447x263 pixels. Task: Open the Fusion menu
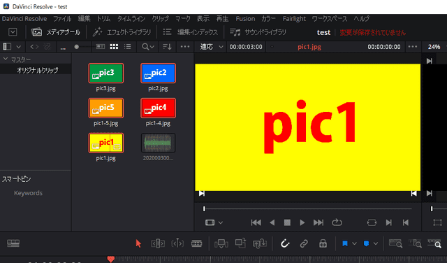tap(245, 19)
